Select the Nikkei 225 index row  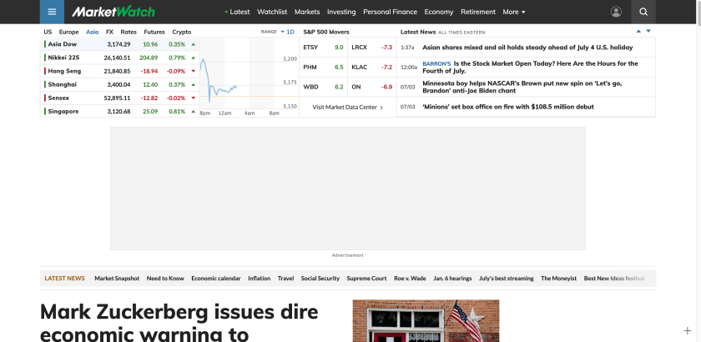120,58
